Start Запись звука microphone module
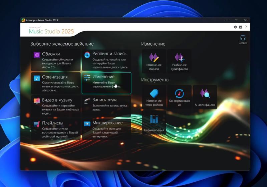Screen dimensions: 267x187 [106, 106]
